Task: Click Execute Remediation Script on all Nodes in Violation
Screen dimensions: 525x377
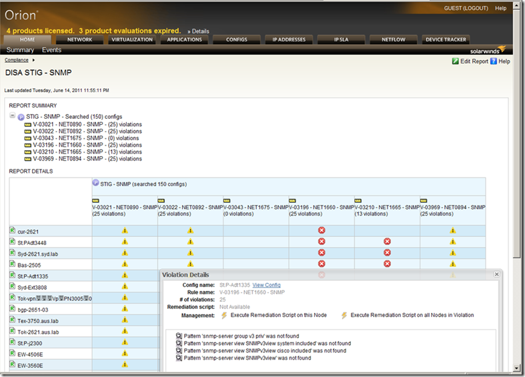Action: pos(412,315)
